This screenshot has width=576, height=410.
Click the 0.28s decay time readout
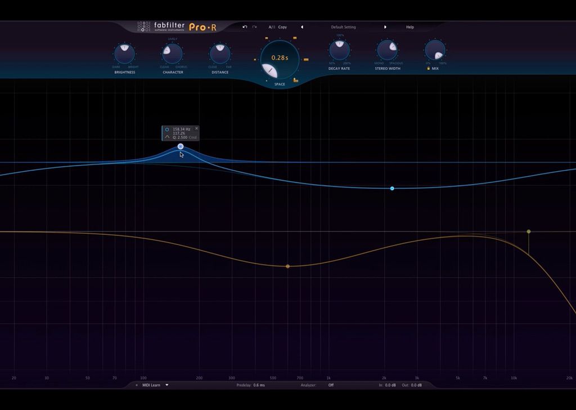pos(280,58)
